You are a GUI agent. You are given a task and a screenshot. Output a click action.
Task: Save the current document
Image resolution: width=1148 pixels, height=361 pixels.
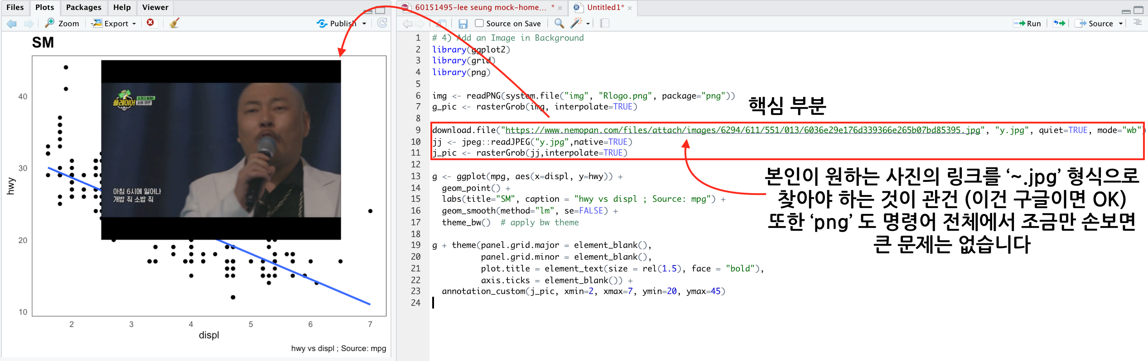tap(463, 24)
